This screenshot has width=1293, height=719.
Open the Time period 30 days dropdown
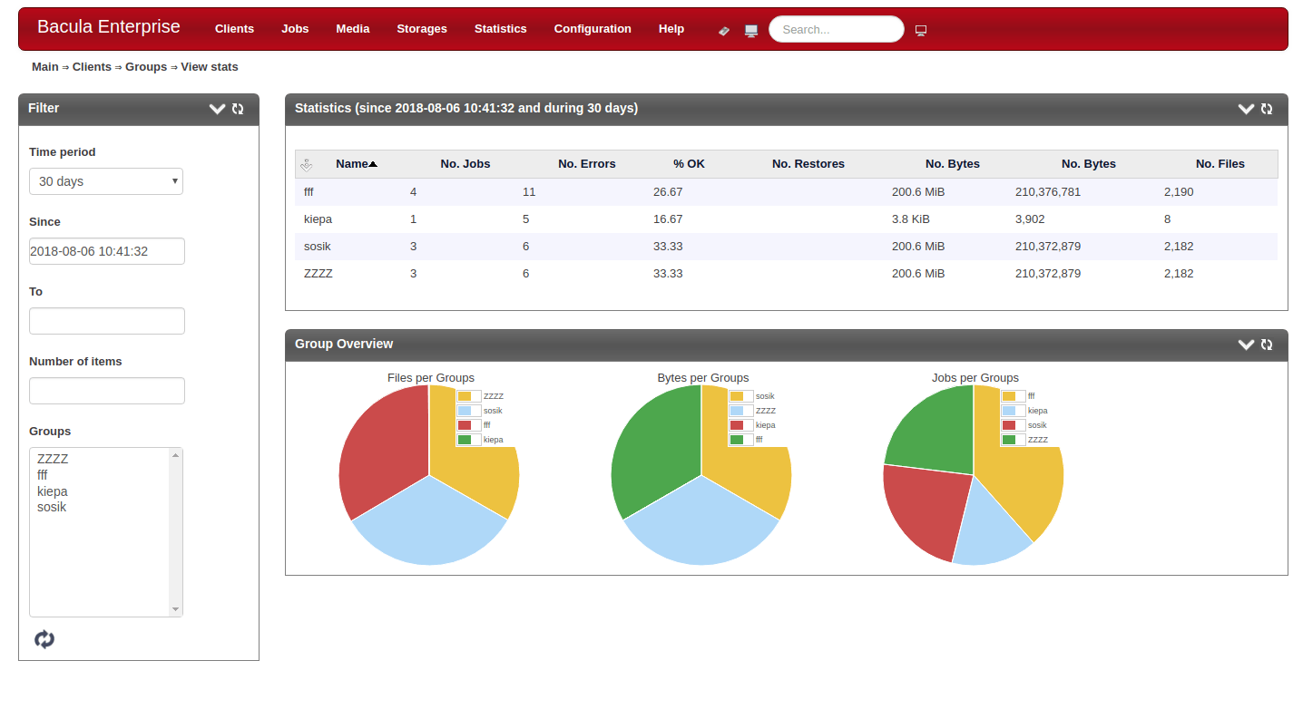point(106,181)
